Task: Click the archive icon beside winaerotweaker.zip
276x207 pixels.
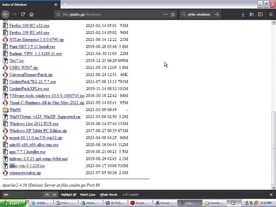Action: (x=5, y=173)
